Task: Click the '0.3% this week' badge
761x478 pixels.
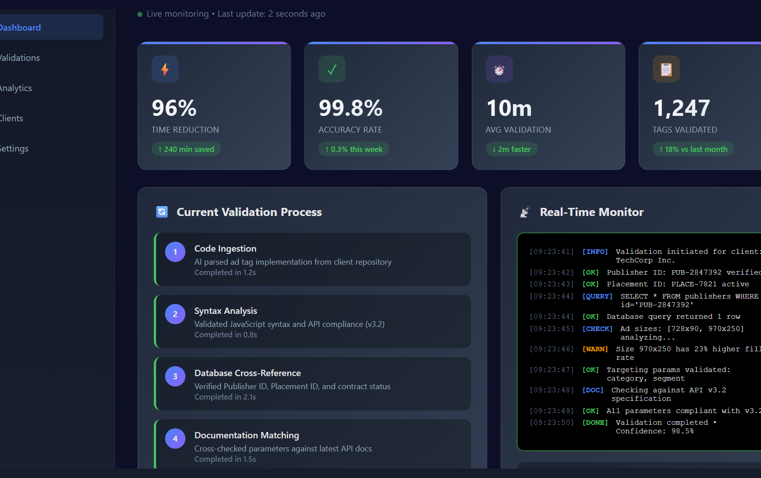Action: tap(354, 149)
